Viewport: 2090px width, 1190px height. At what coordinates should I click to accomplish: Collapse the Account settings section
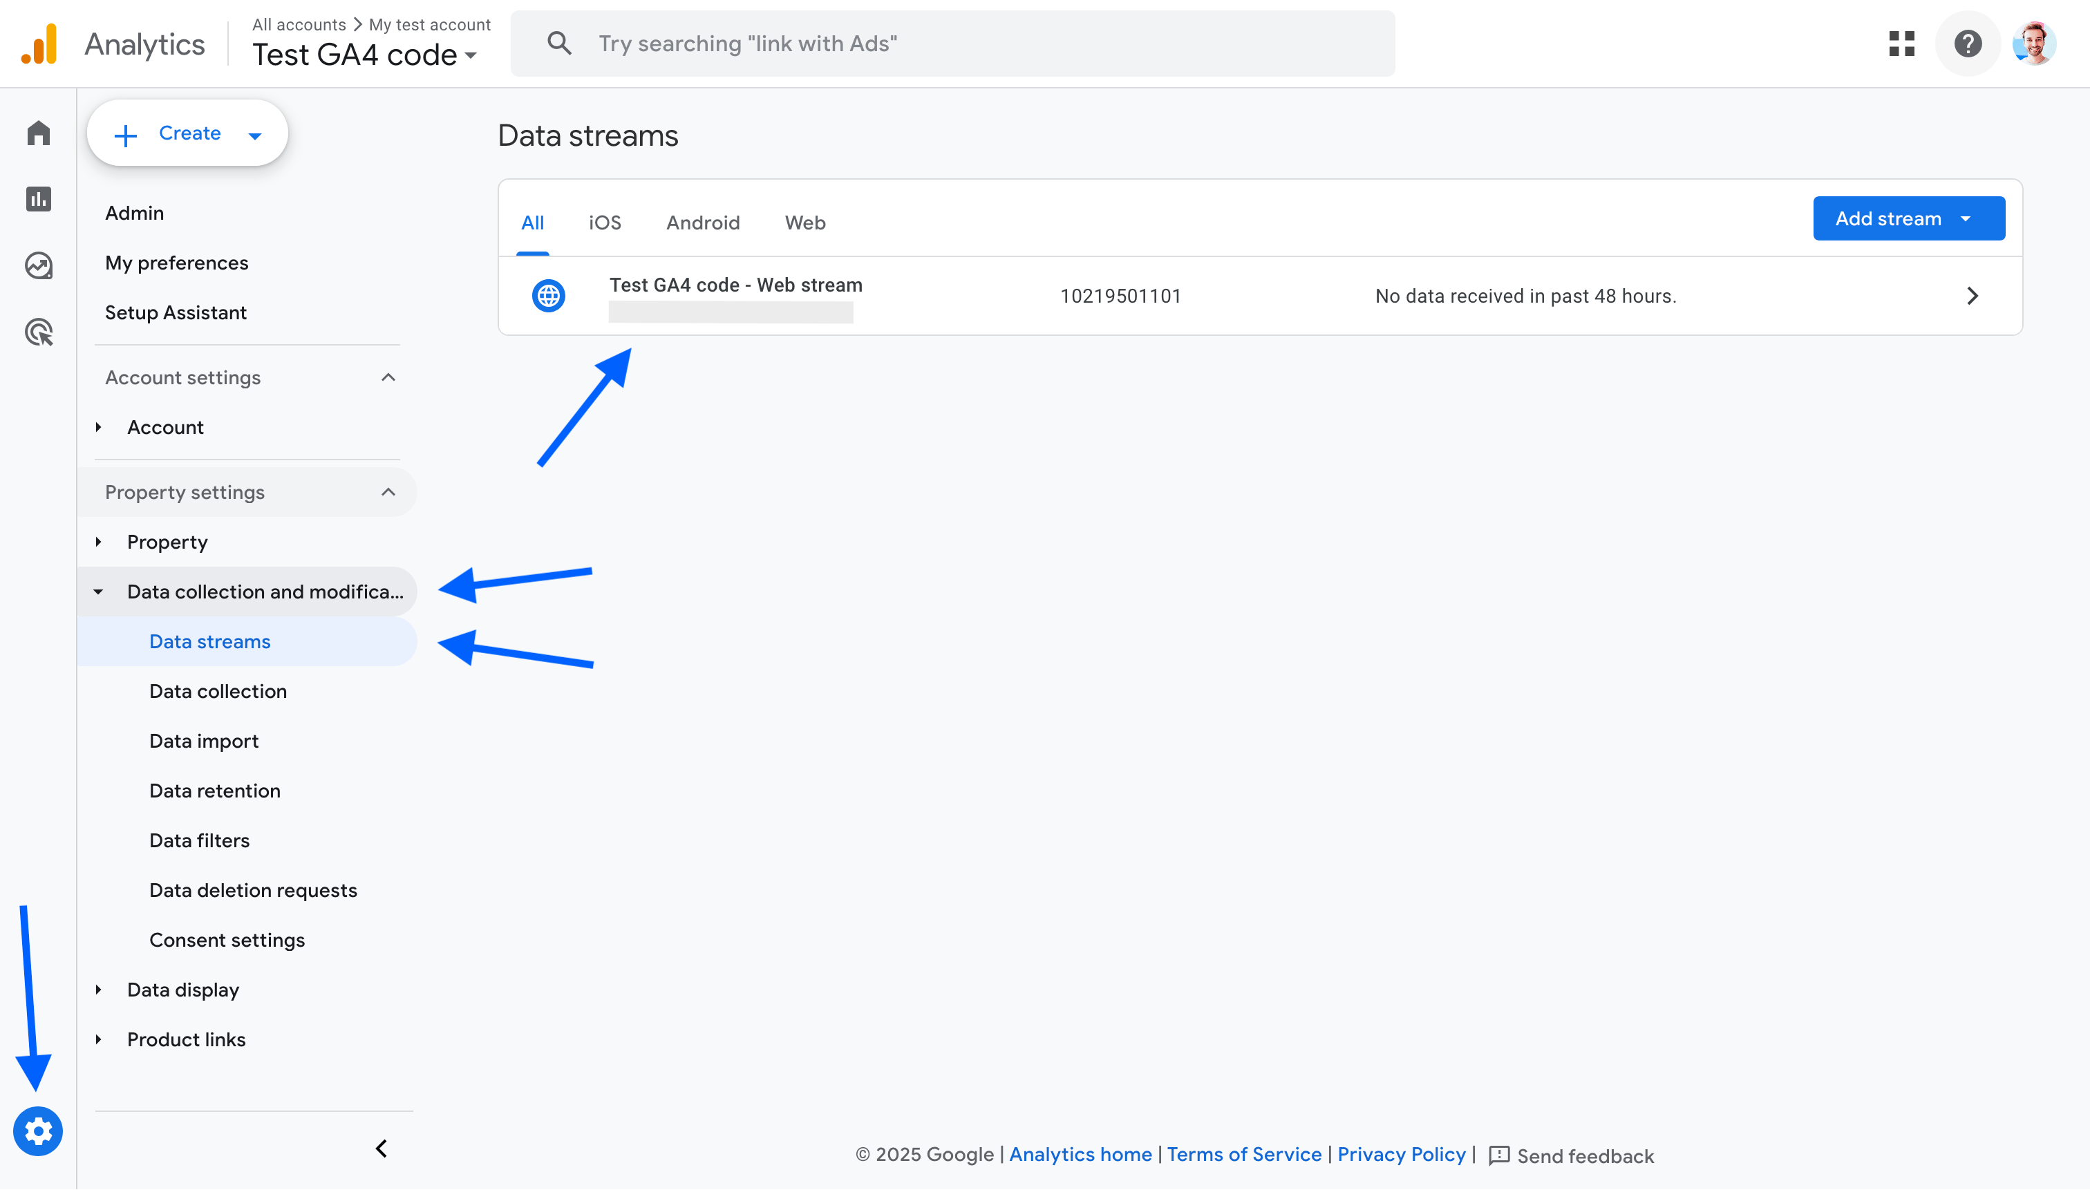[x=388, y=377]
